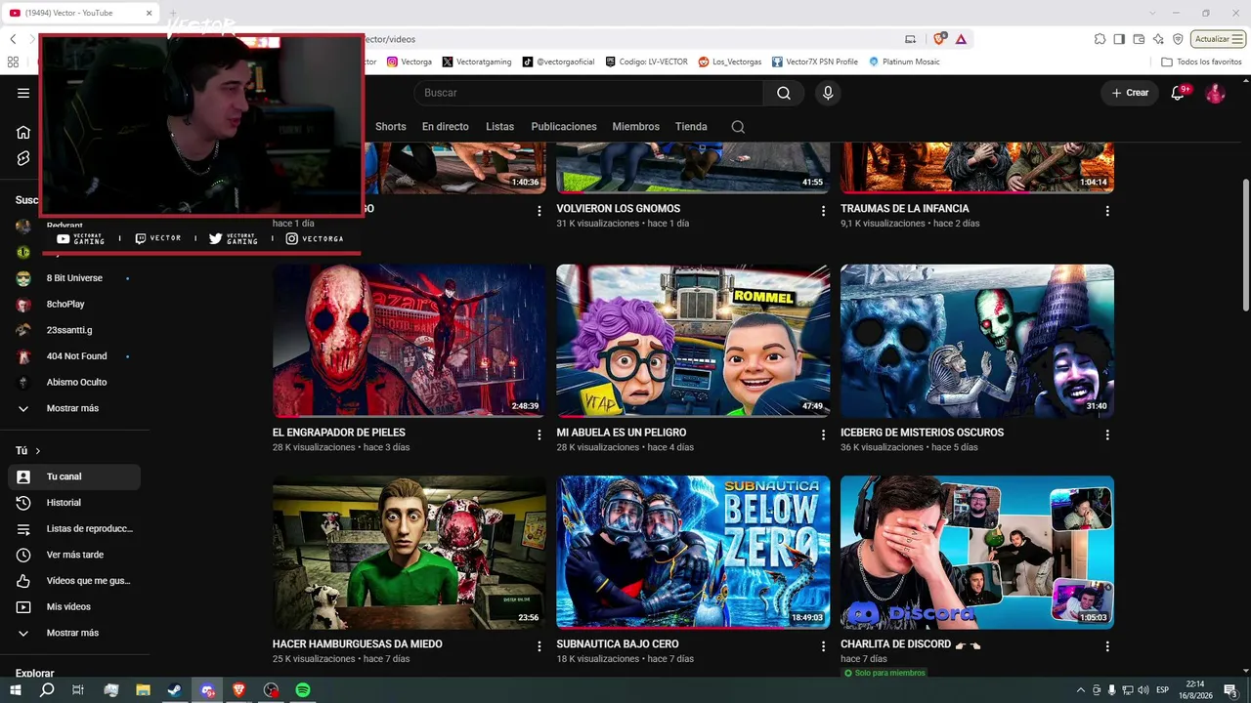Switch to the Publicaciones tab

pos(564,127)
